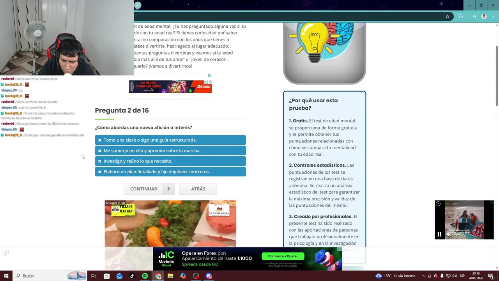Open the Chrome extensions puzzle icon
The height and width of the screenshot is (281, 499).
(x=460, y=16)
